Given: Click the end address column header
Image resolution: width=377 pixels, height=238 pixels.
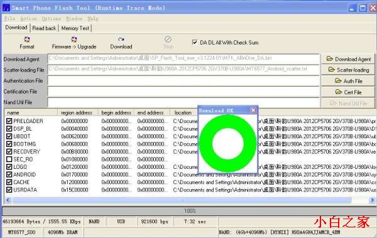Looking at the screenshot, I should pos(152,112).
